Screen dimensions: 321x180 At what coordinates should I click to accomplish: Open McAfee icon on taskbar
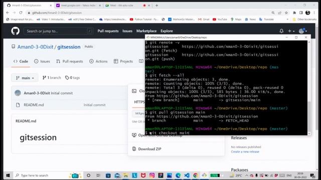[x=143, y=175]
